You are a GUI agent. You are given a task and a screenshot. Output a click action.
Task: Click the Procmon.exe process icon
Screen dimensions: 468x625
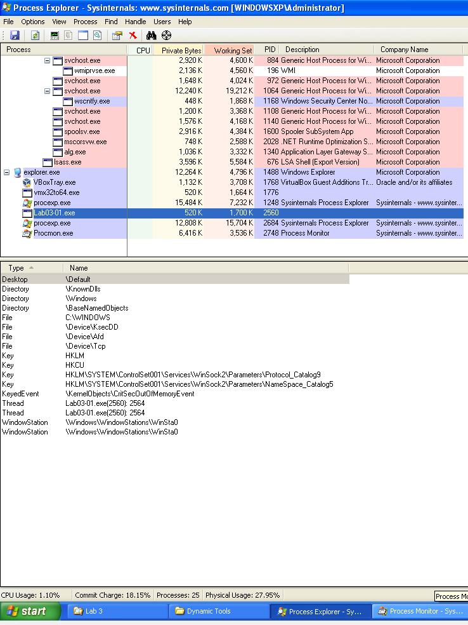pos(27,233)
